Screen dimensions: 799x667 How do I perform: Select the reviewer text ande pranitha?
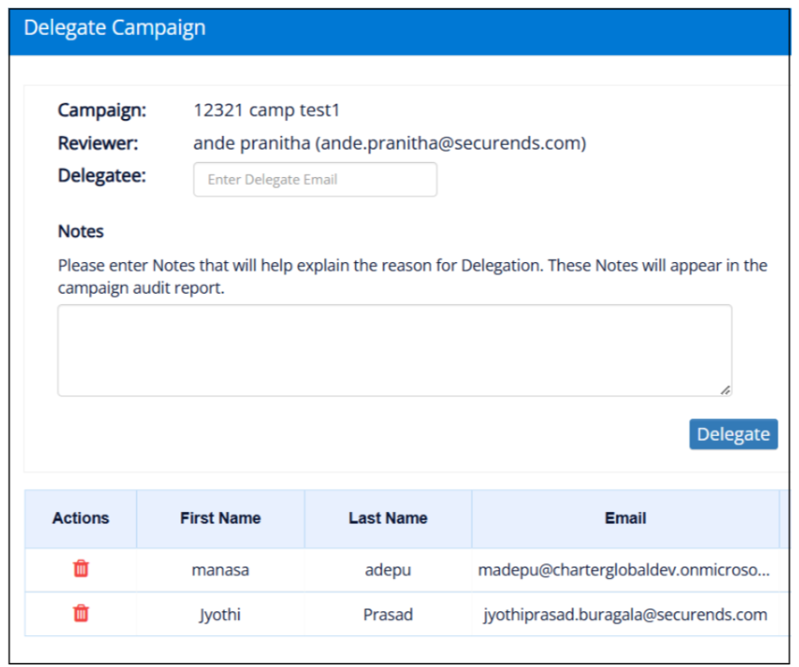[x=252, y=143]
